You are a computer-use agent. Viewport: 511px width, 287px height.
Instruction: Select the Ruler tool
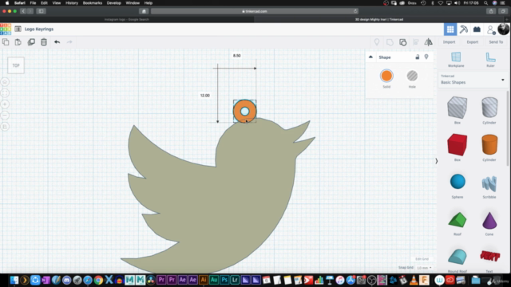pyautogui.click(x=490, y=59)
